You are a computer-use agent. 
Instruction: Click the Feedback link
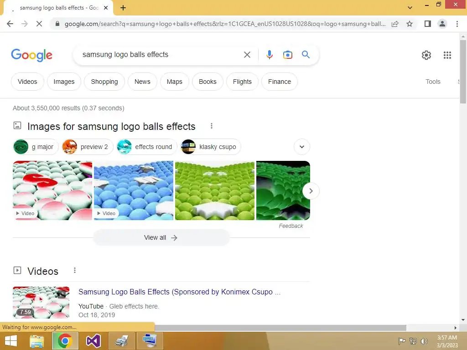pyautogui.click(x=291, y=226)
